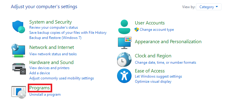Click Save backup copies with File History
This screenshot has height=112, width=232.
tap(68, 33)
